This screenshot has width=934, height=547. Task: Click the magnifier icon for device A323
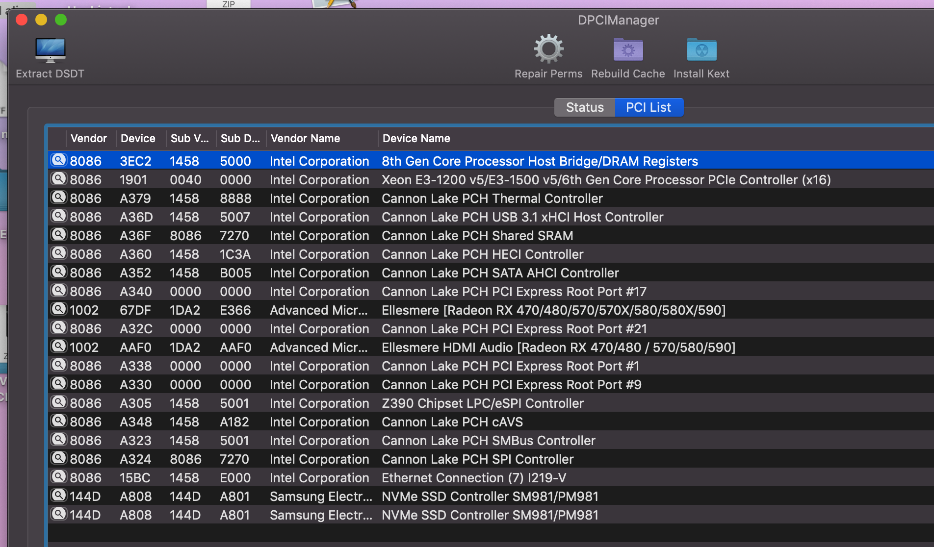coord(59,440)
